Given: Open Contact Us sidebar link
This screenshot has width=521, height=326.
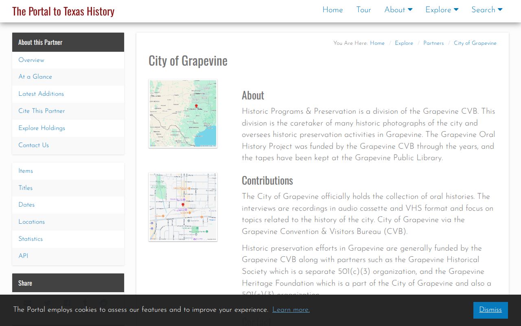Looking at the screenshot, I should 68,145.
